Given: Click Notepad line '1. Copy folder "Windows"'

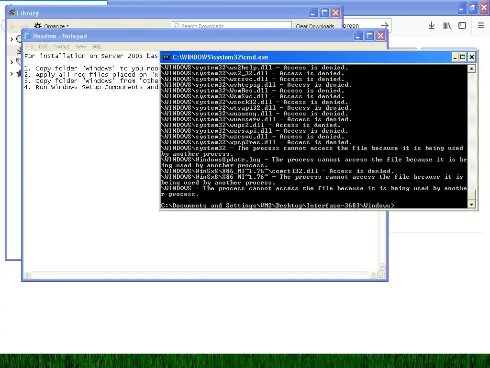Looking at the screenshot, I should [91, 68].
